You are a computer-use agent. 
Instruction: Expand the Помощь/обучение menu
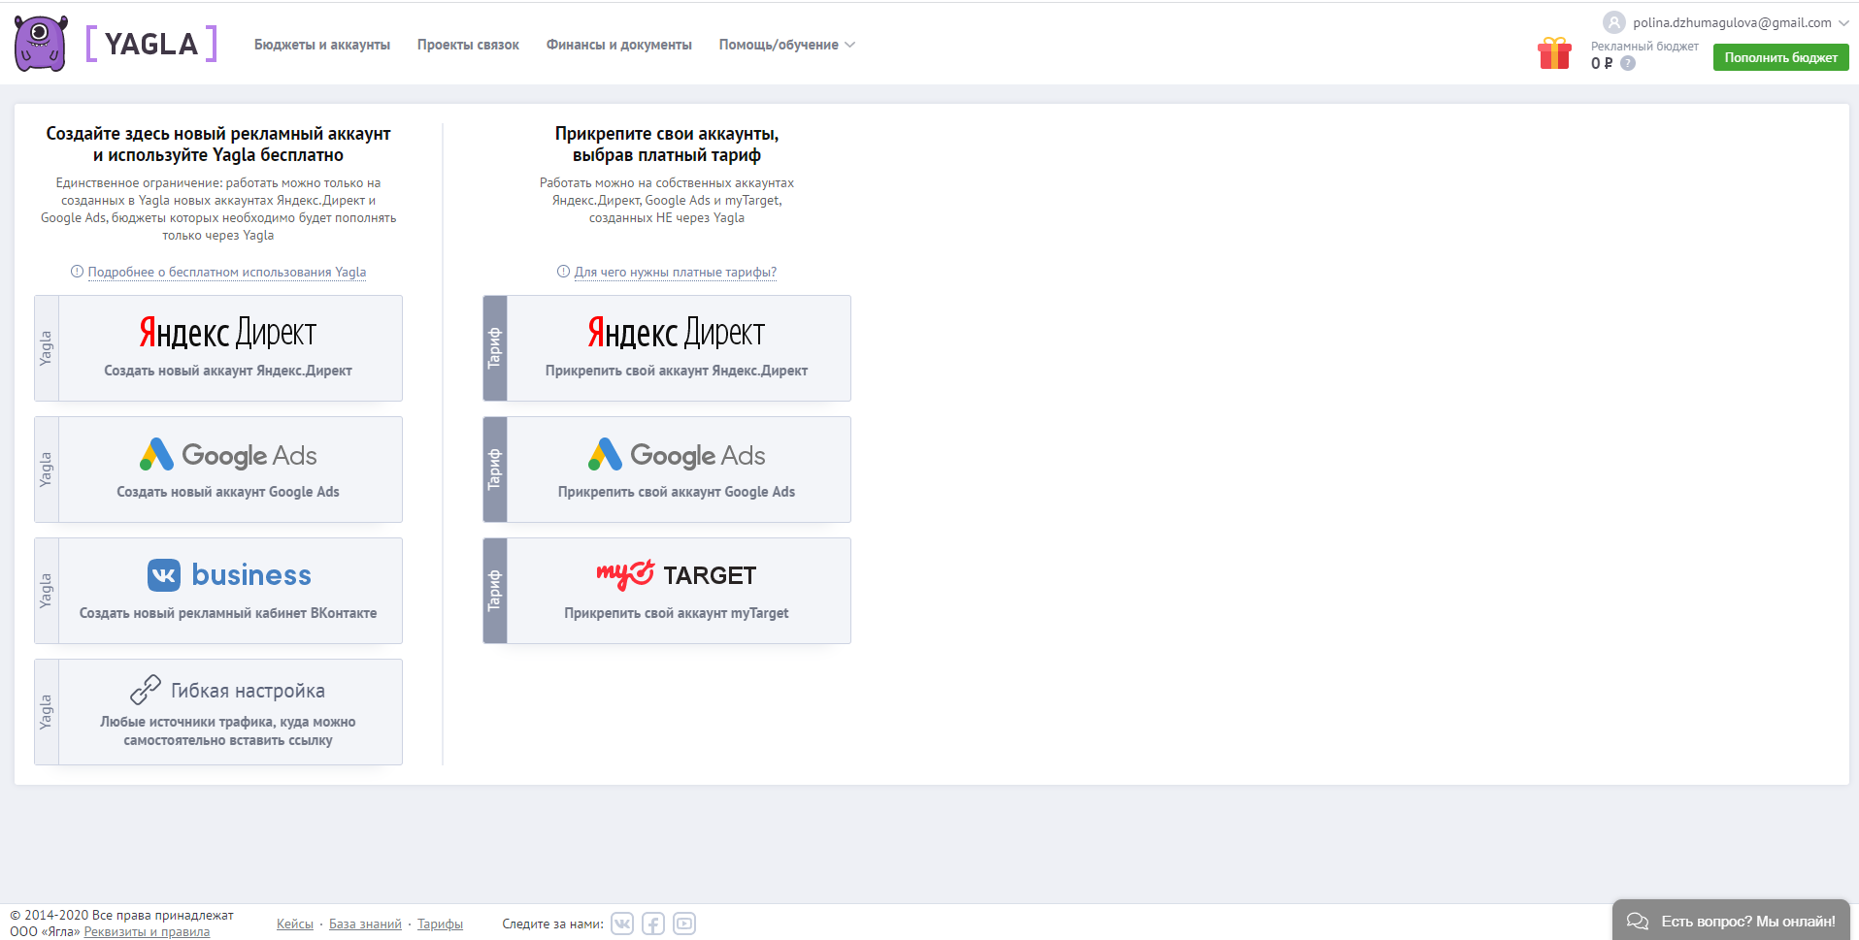[787, 45]
